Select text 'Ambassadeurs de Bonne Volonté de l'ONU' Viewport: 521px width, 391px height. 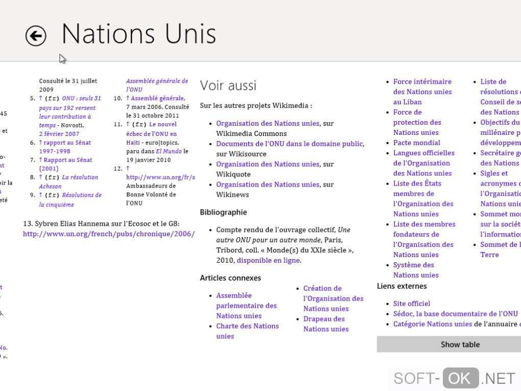tap(151, 195)
